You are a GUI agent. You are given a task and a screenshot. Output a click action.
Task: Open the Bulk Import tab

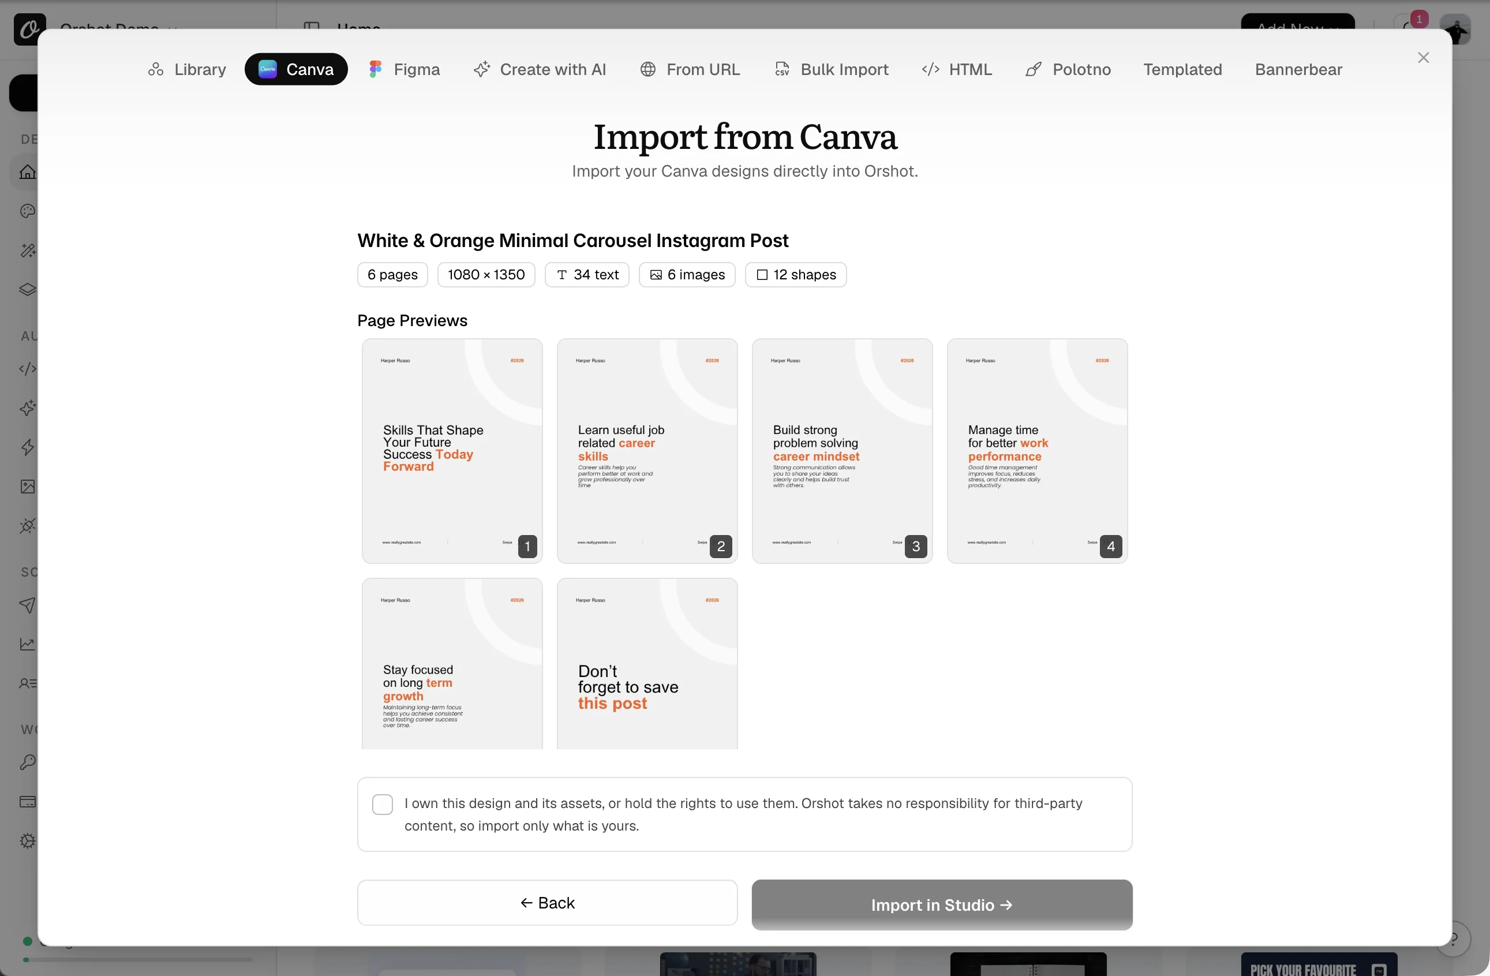(832, 69)
